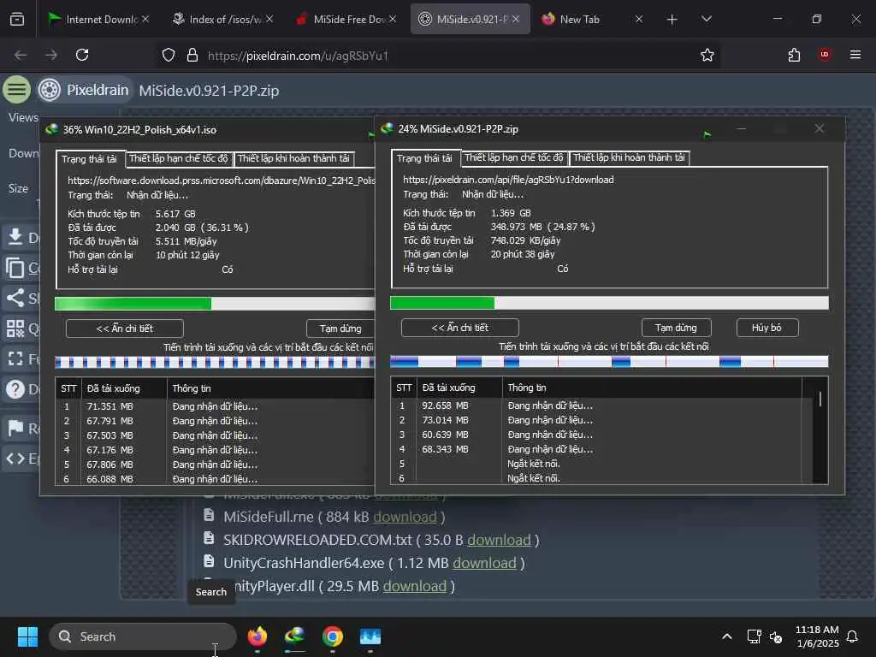Select Trạng thái tải tab in Win10 ISO download window
Image resolution: width=876 pixels, height=657 pixels.
[x=89, y=158]
